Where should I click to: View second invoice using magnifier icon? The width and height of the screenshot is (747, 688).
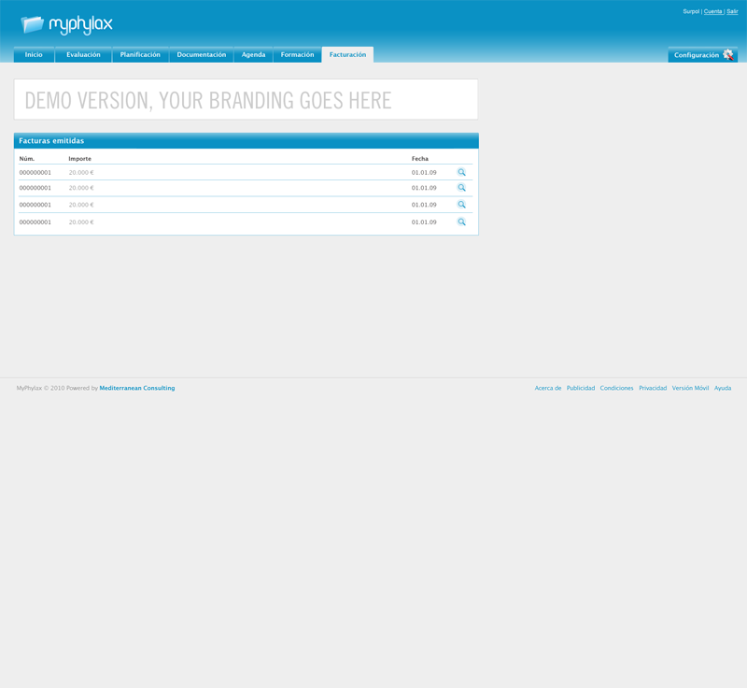(461, 188)
